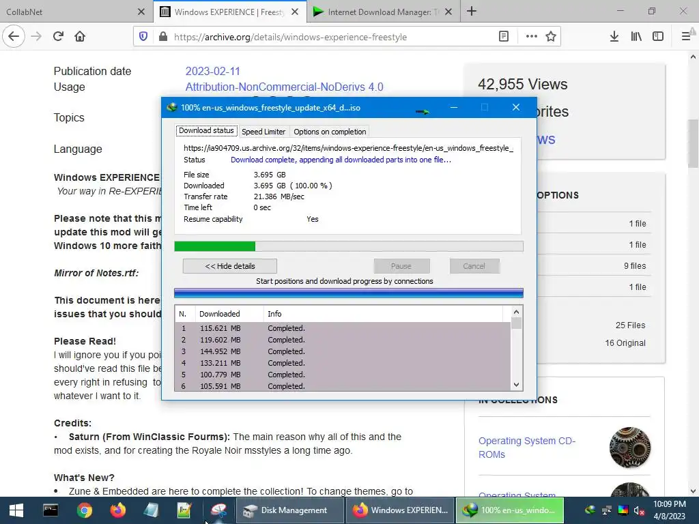
Task: Open the Notepad-like taskbar icon
Action: tap(151, 510)
